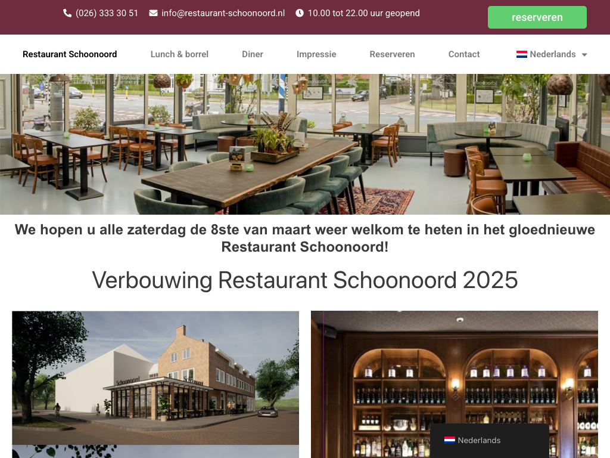Select Reserveren in the navigation bar

(392, 54)
